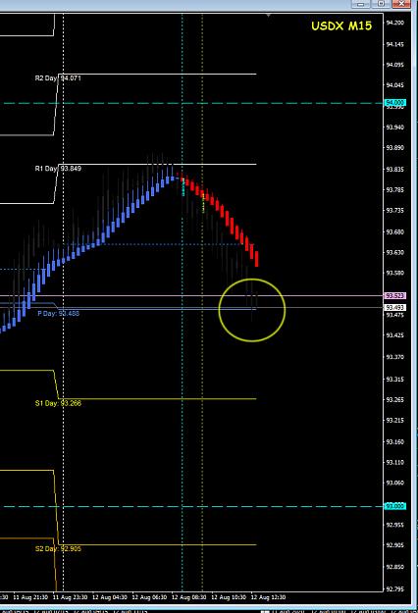Select the P Day 93.488 pivot label

click(x=58, y=314)
